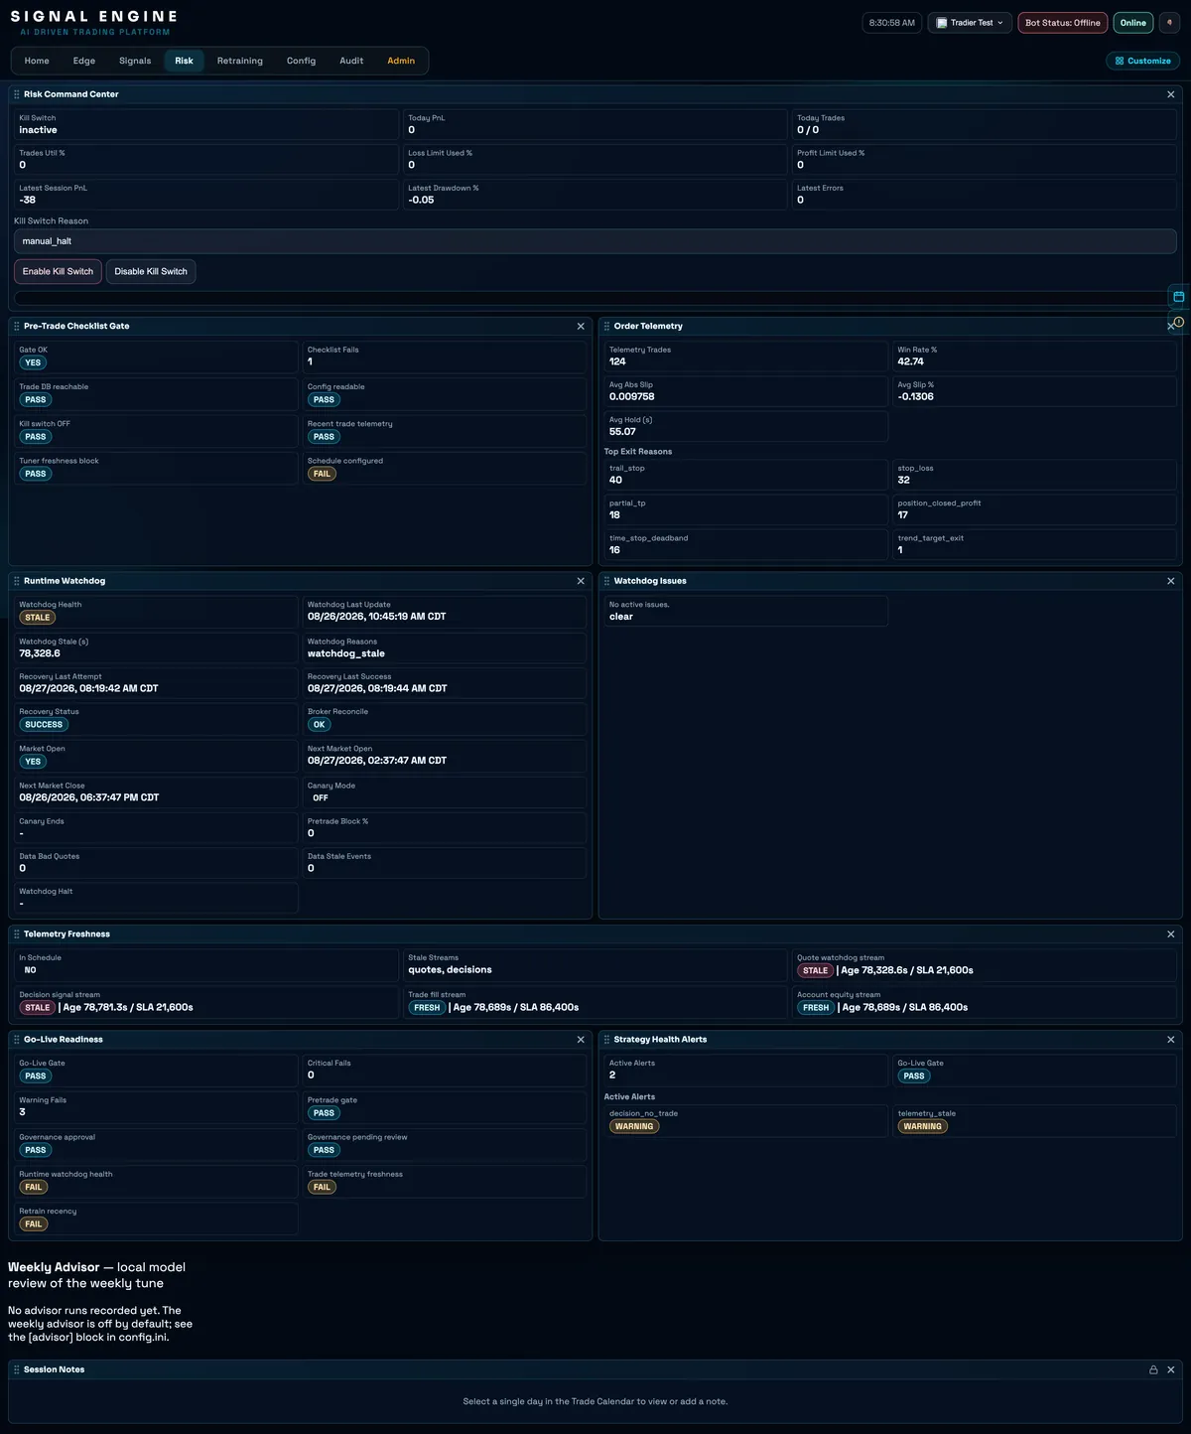This screenshot has width=1191, height=1434.
Task: Grab the Pre-Trade Checklist Gate drag handle
Action: click(x=17, y=326)
